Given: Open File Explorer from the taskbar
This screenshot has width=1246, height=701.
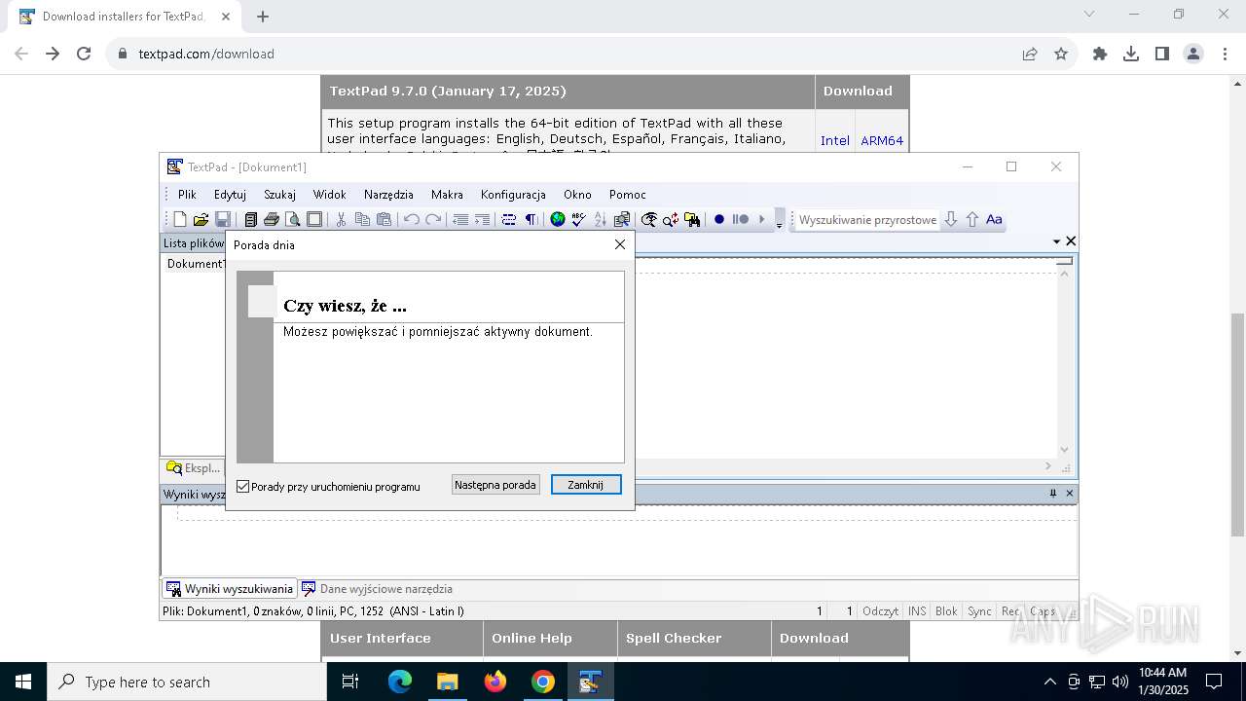Looking at the screenshot, I should point(448,682).
